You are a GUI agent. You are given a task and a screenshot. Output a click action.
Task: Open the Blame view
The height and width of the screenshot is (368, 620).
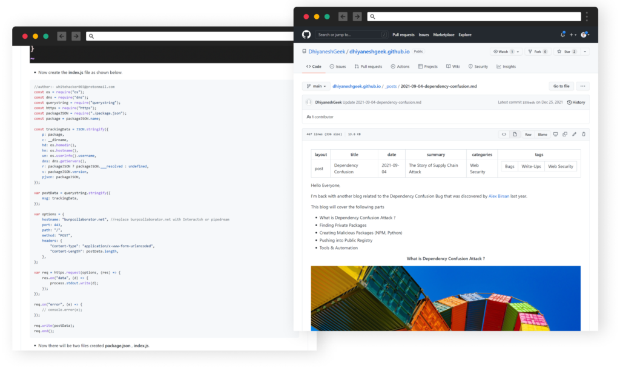pyautogui.click(x=542, y=134)
